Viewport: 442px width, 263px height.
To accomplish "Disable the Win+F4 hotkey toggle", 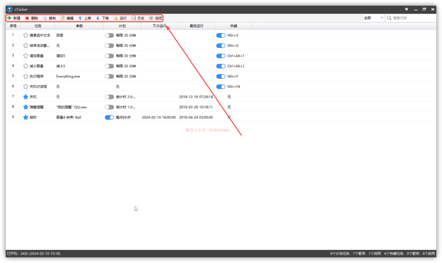I will coord(221,87).
